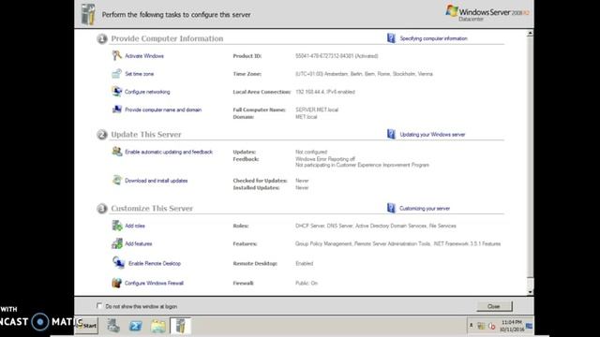Click the Activate Windows key icon

click(116, 55)
